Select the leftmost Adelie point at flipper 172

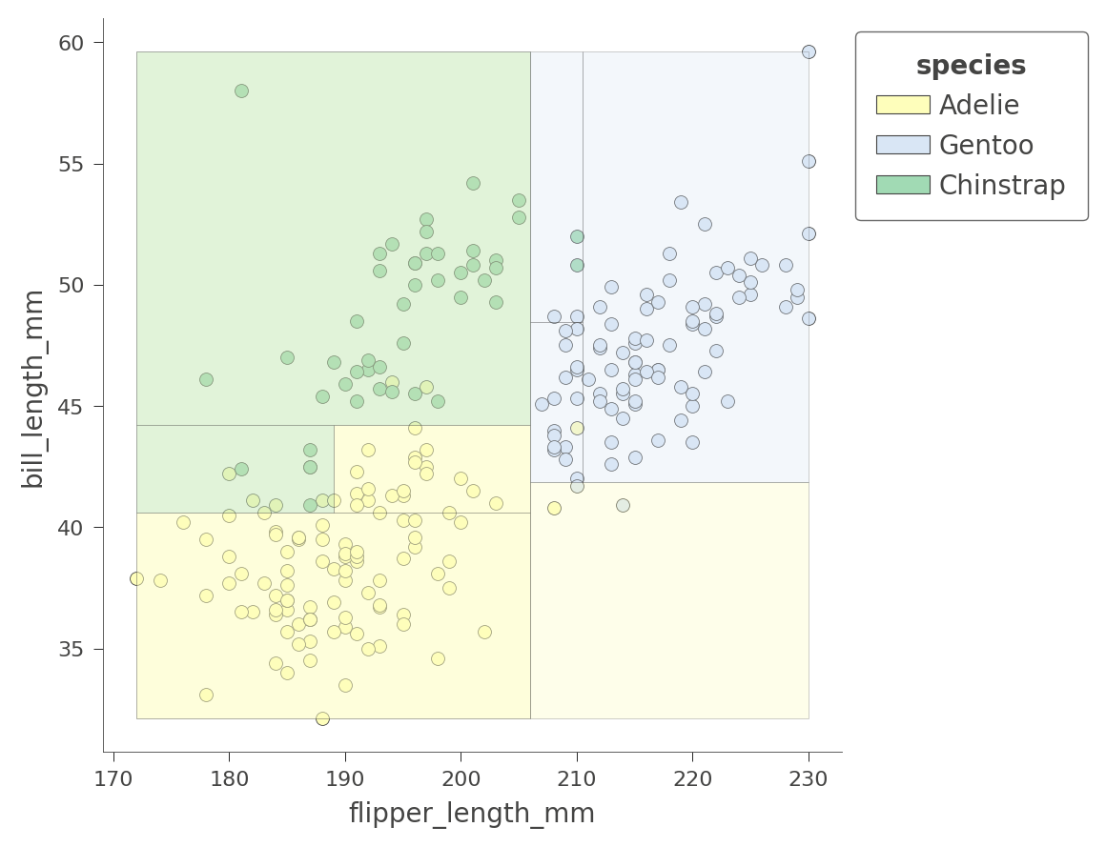click(136, 578)
